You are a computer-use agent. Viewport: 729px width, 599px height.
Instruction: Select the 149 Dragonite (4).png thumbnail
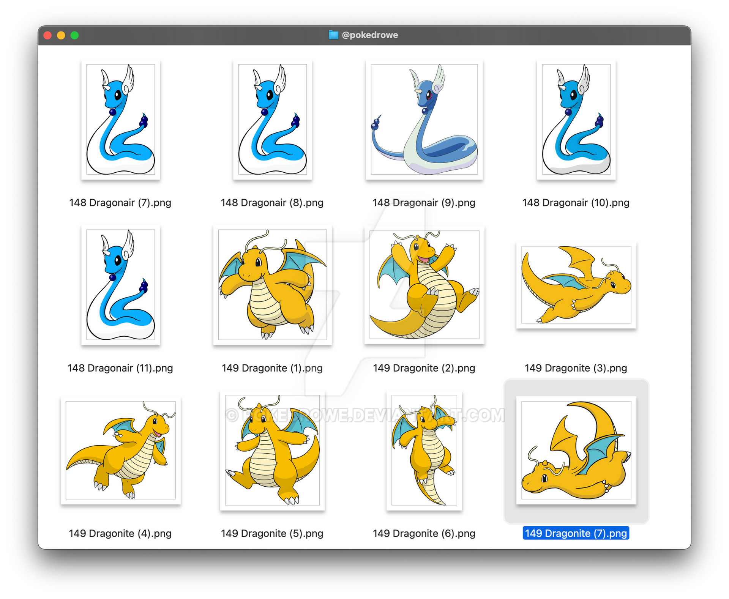(120, 450)
